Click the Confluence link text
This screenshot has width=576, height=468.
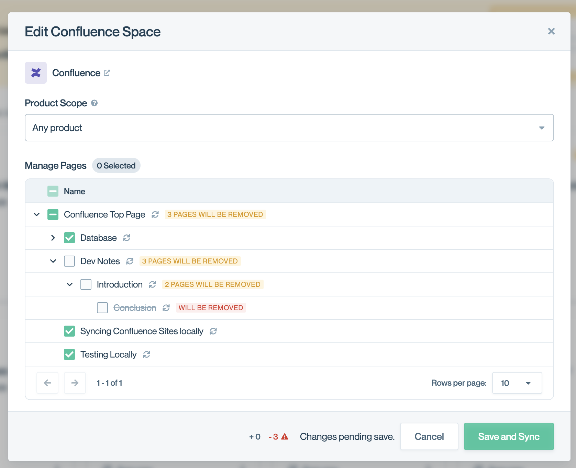click(76, 73)
